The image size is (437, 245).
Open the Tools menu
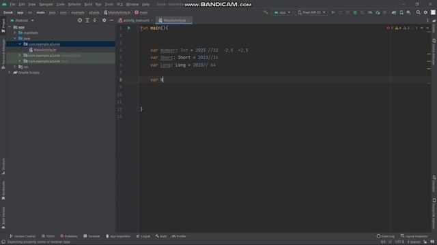coord(109,5)
